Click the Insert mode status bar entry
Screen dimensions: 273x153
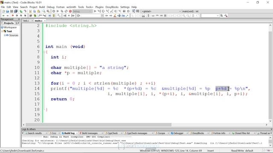pos(210,151)
